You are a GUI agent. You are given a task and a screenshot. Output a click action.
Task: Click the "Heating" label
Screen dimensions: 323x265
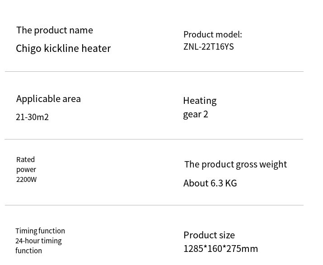click(200, 101)
